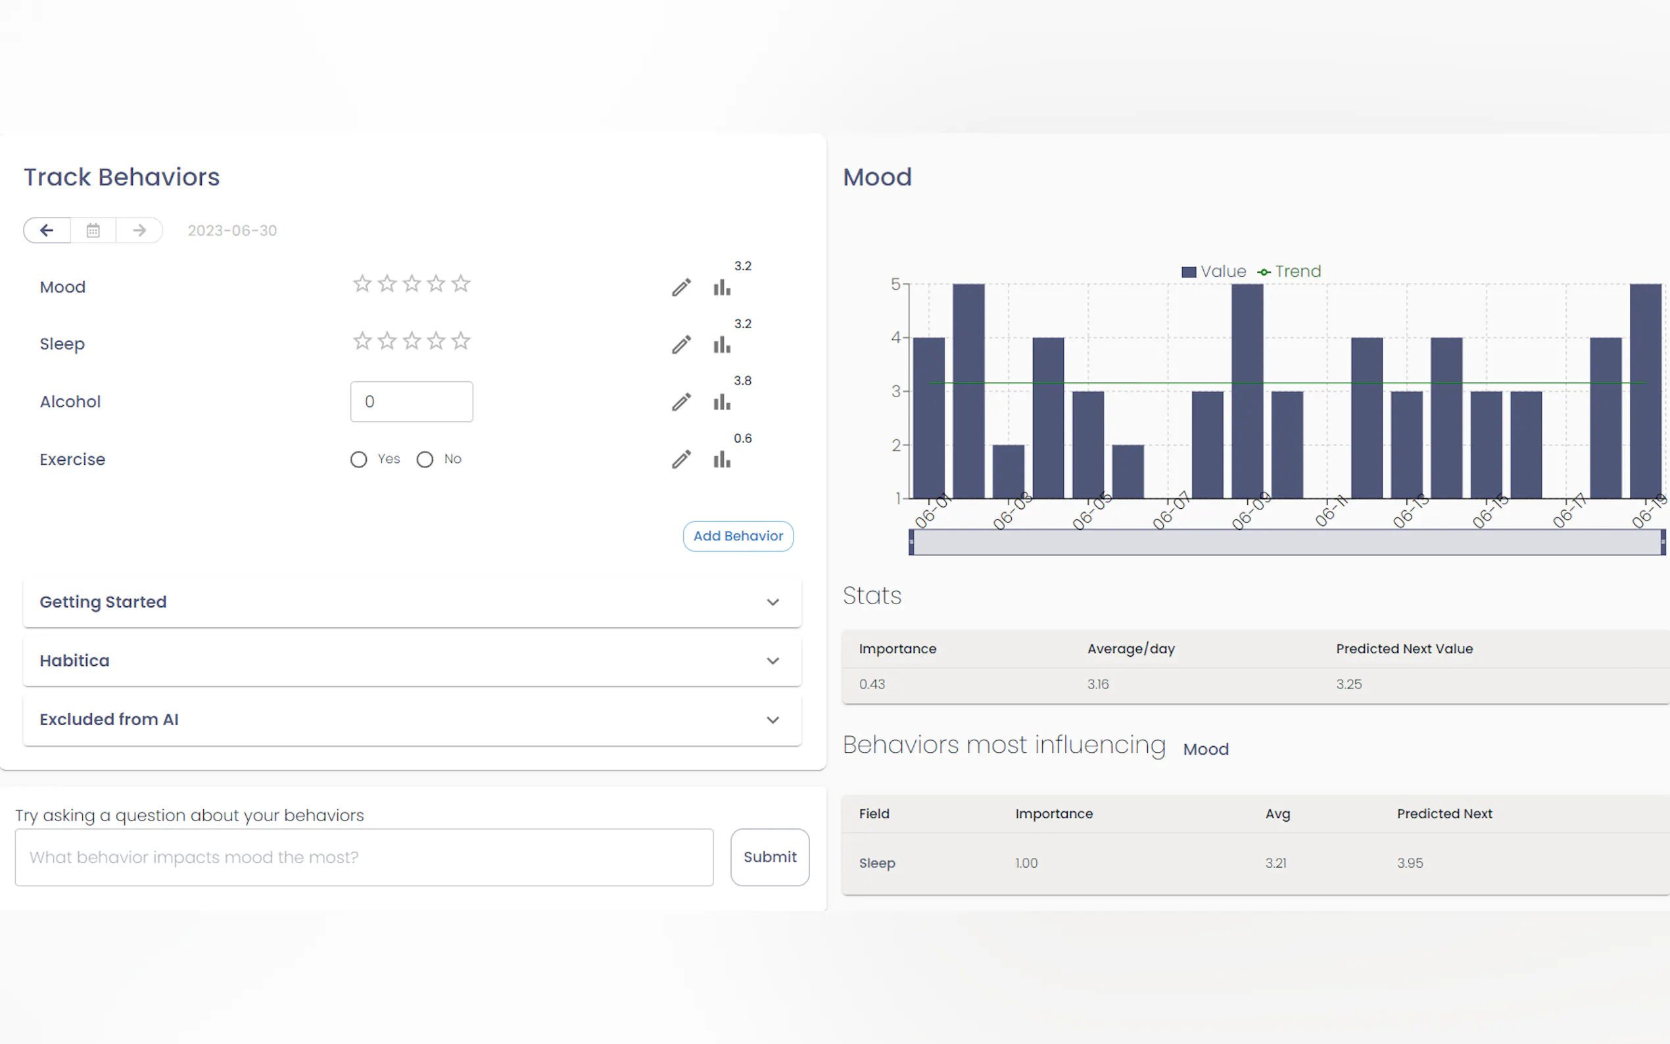1670x1044 pixels.
Task: Click the next day arrow button
Action: (x=139, y=230)
